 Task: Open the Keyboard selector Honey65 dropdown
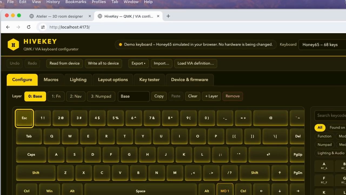322,45
